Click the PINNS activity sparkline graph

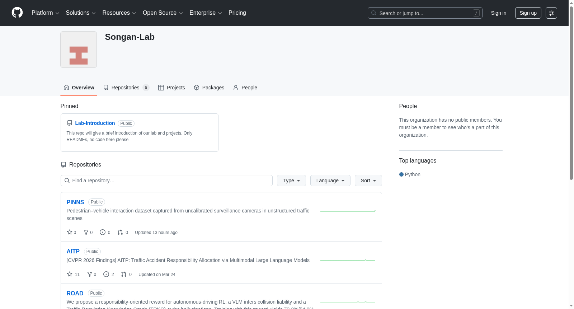[x=348, y=211]
